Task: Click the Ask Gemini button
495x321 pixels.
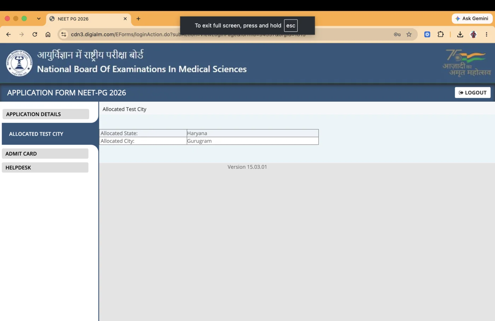Action: pyautogui.click(x=472, y=18)
